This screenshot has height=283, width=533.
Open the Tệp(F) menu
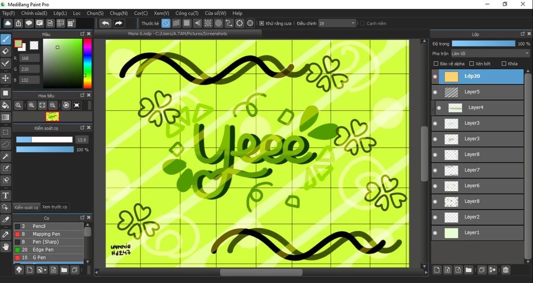pos(8,13)
